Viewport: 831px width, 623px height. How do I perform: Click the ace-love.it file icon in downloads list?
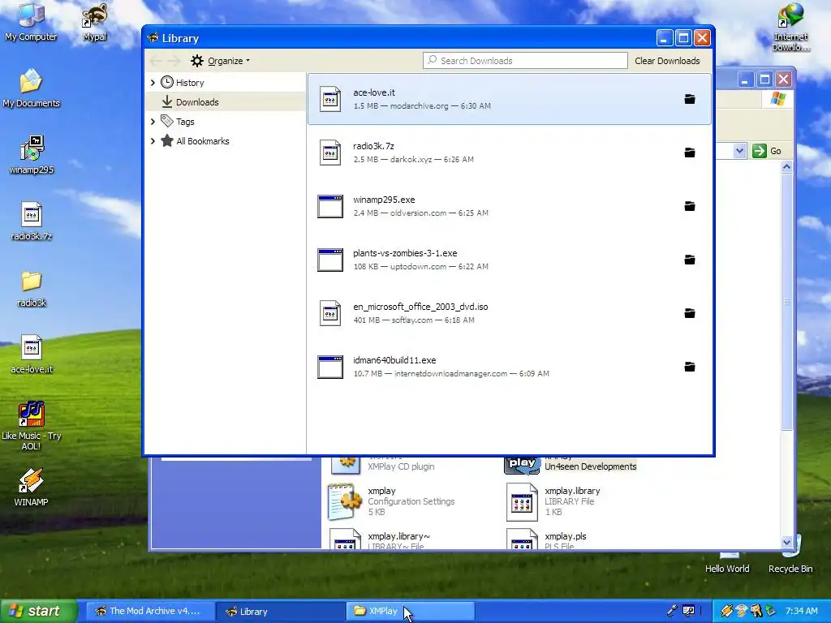pos(330,99)
